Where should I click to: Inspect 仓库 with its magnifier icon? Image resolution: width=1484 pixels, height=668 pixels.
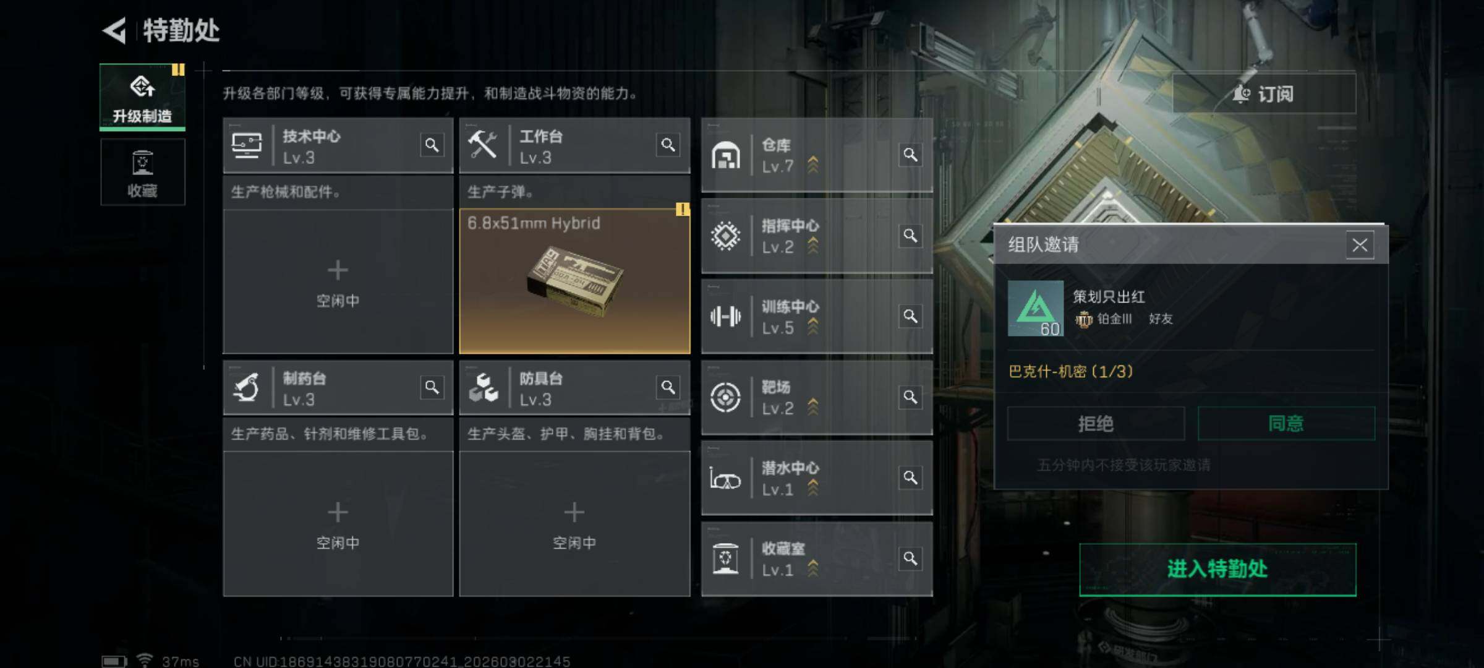(910, 155)
